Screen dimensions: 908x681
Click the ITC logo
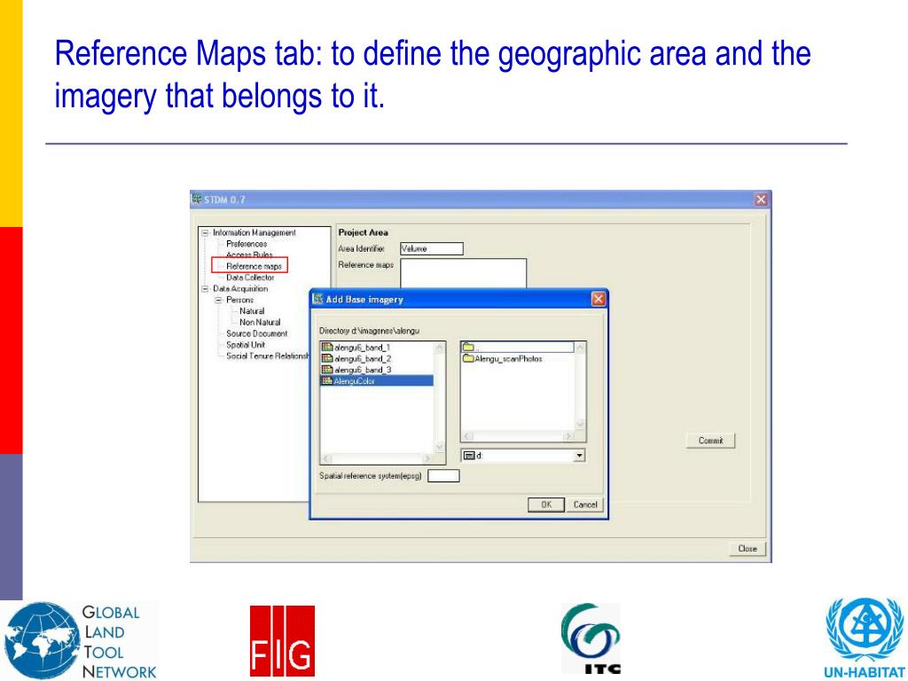[x=591, y=638]
